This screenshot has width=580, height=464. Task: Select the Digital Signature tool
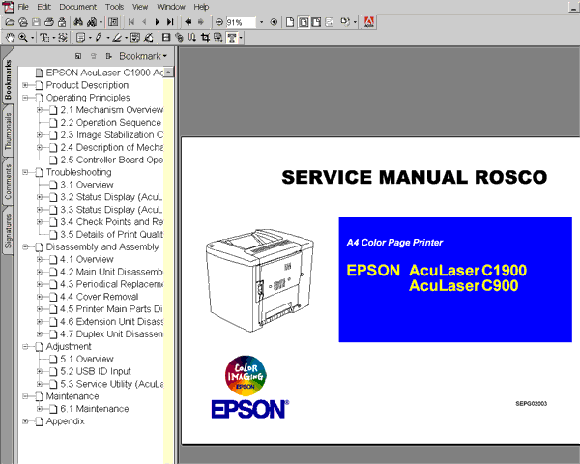coord(149,38)
